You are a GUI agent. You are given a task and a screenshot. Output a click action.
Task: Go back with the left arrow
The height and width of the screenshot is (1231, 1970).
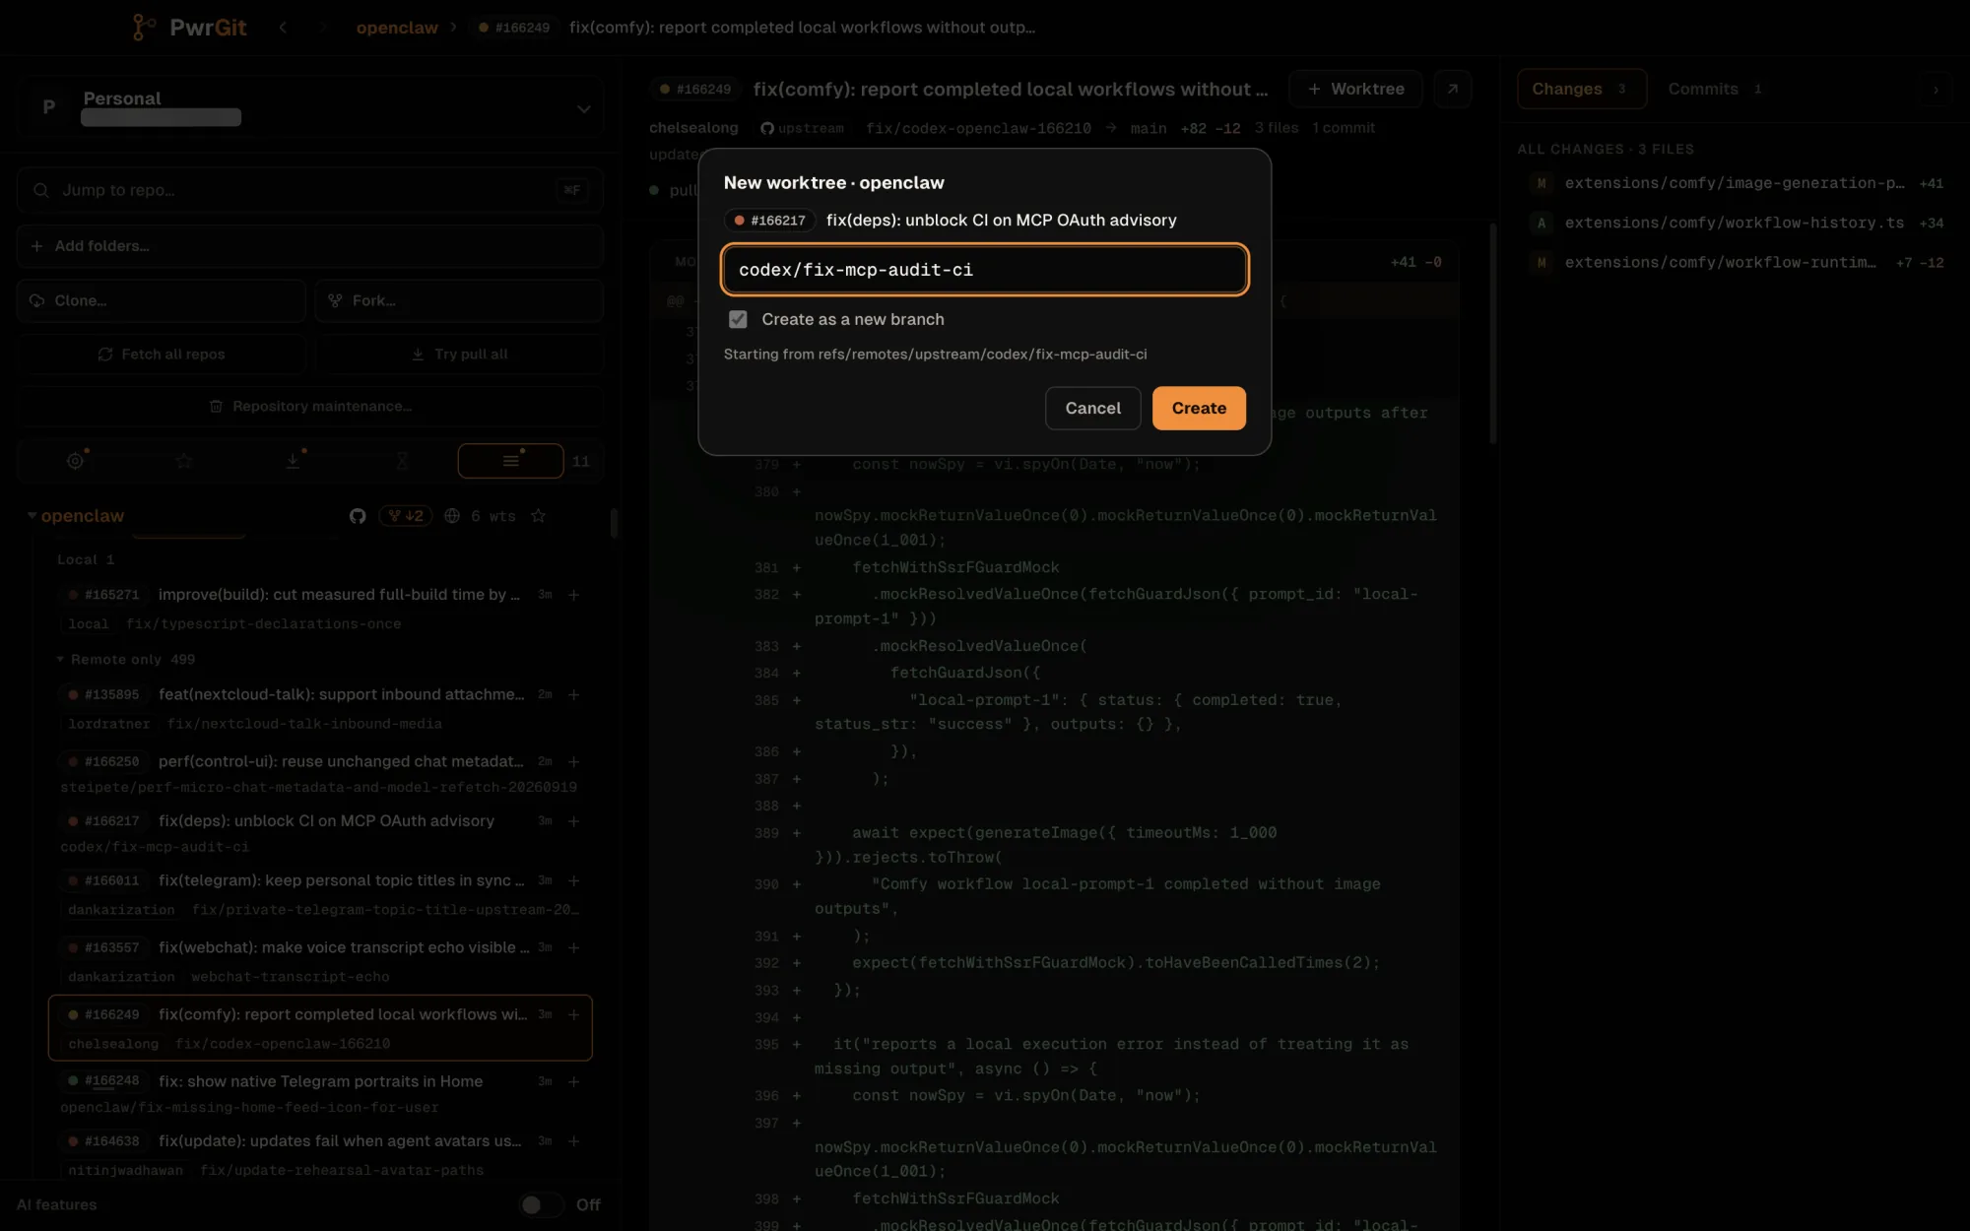coord(283,28)
